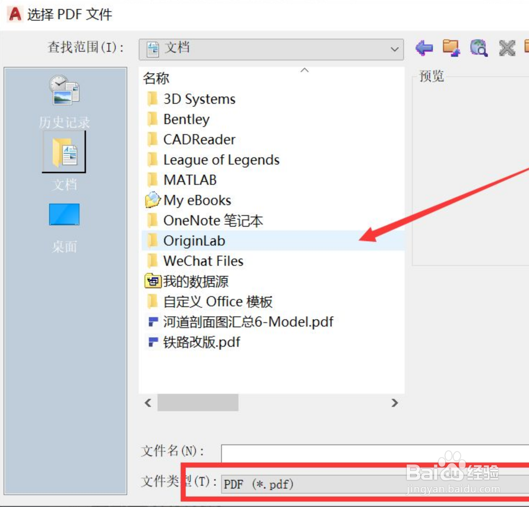This screenshot has width=529, height=507.
Task: Open the file type PDF (*.pdf) dropdown
Action: tap(375, 484)
